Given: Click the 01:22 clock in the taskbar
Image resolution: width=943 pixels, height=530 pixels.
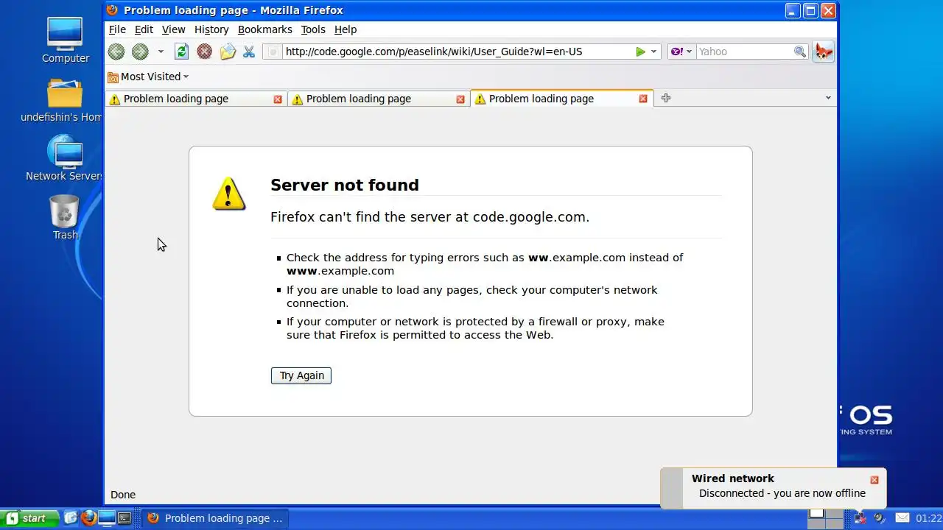Looking at the screenshot, I should (x=928, y=518).
